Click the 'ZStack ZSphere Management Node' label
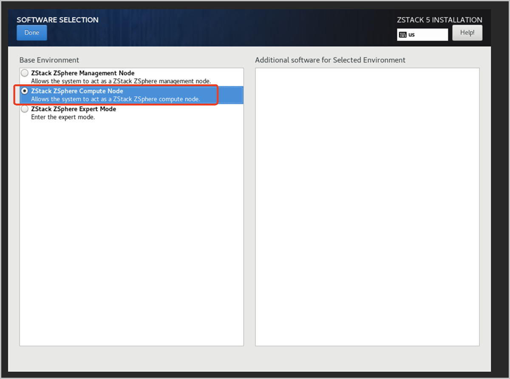 tap(83, 73)
